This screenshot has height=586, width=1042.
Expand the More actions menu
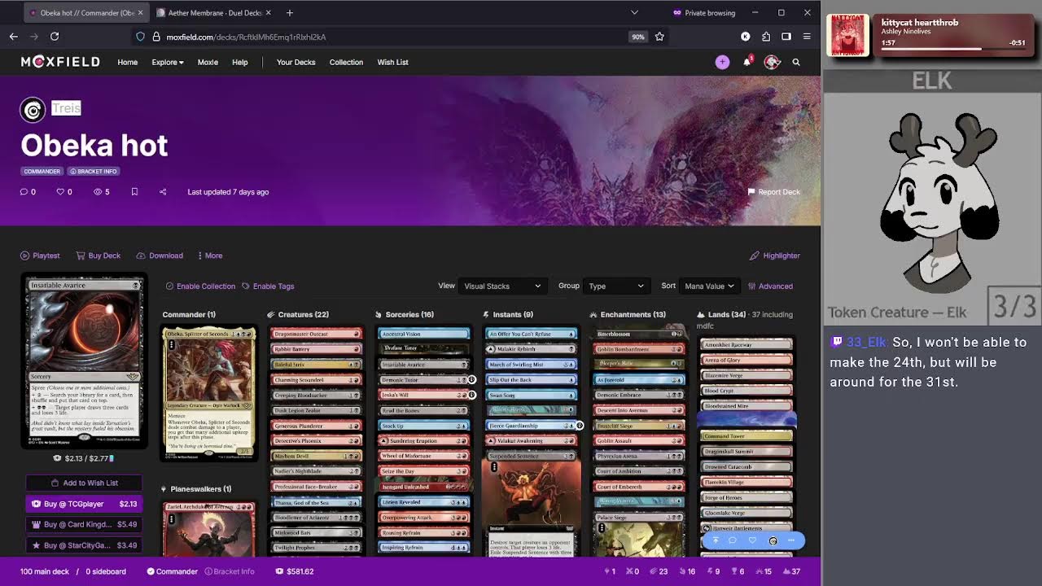[210, 256]
